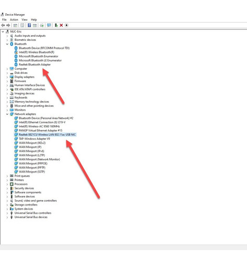Select Realtek Bluetooth Adapter device
Viewport: 247px width, 262px height.
coord(35,64)
